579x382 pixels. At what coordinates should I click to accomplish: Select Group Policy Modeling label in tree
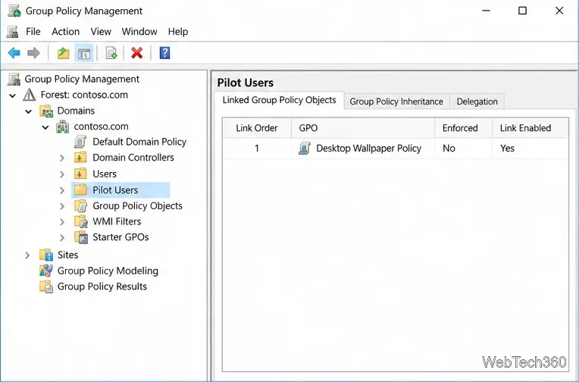(x=108, y=271)
